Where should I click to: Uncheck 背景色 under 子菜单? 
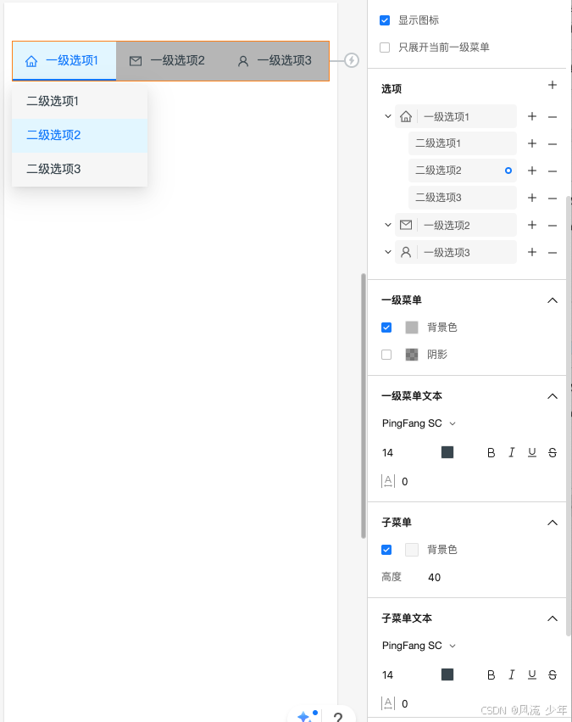point(386,550)
